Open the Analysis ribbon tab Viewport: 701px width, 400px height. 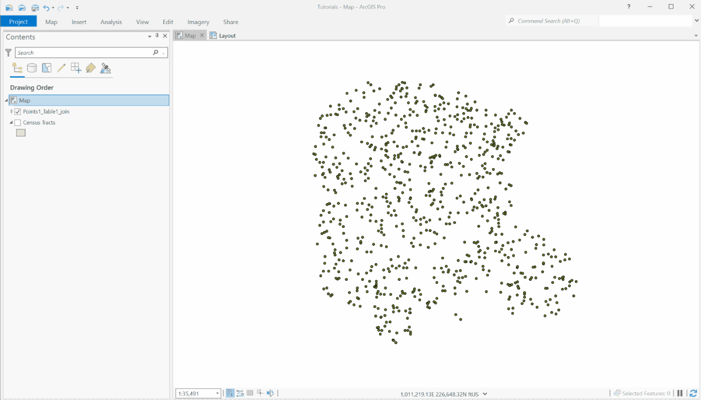111,22
